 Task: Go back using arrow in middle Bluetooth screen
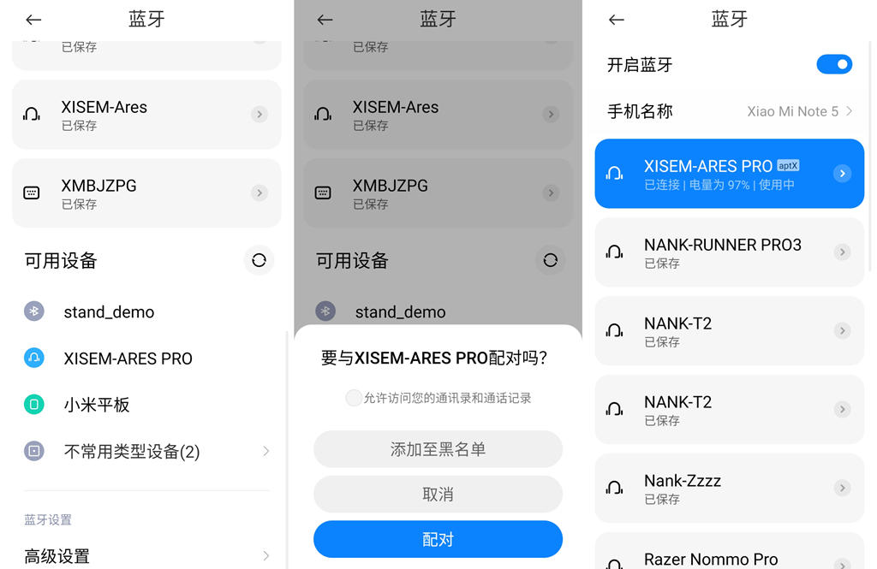325,20
